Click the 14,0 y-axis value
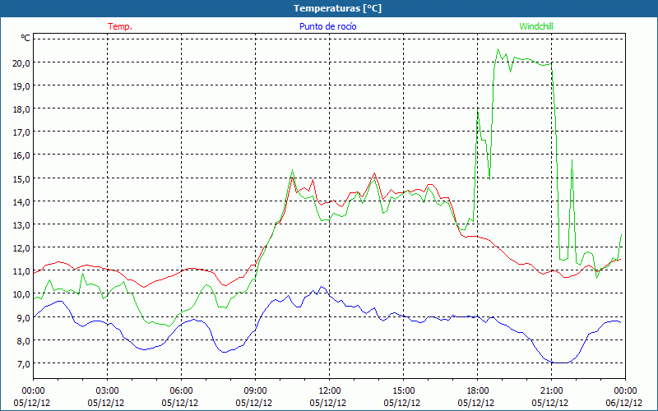658x411 pixels. coord(22,201)
